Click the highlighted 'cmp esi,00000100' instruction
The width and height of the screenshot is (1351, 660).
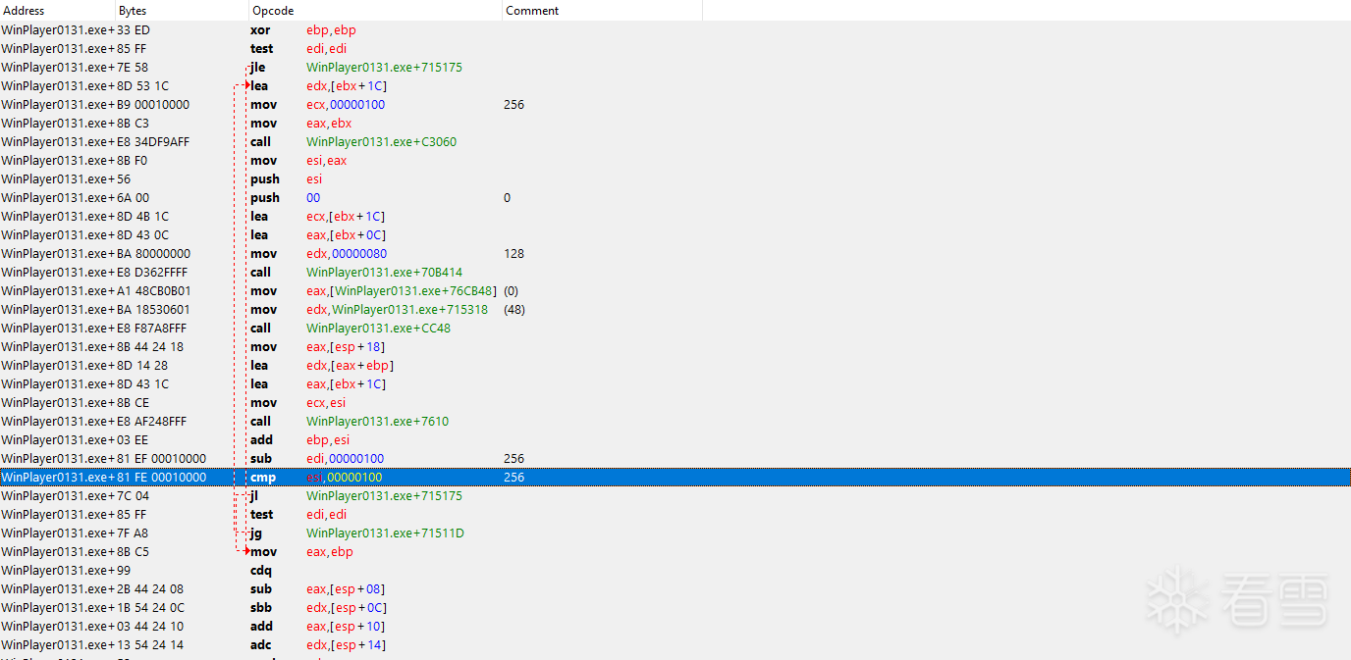(x=675, y=478)
